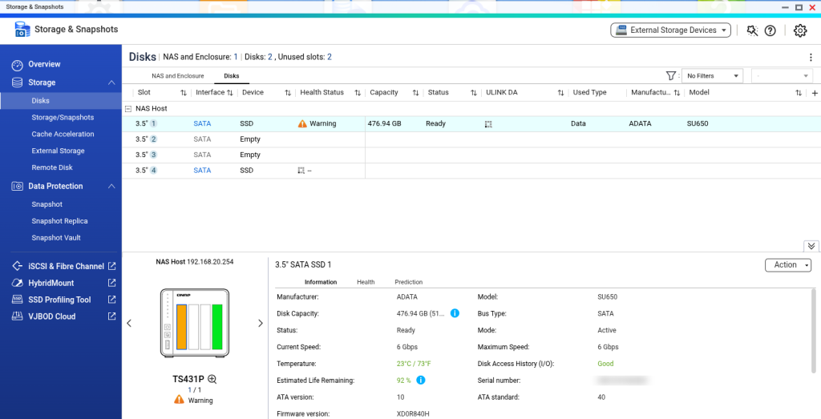Image resolution: width=821 pixels, height=419 pixels.
Task: Open the External Storage Devices dropdown
Action: point(671,30)
